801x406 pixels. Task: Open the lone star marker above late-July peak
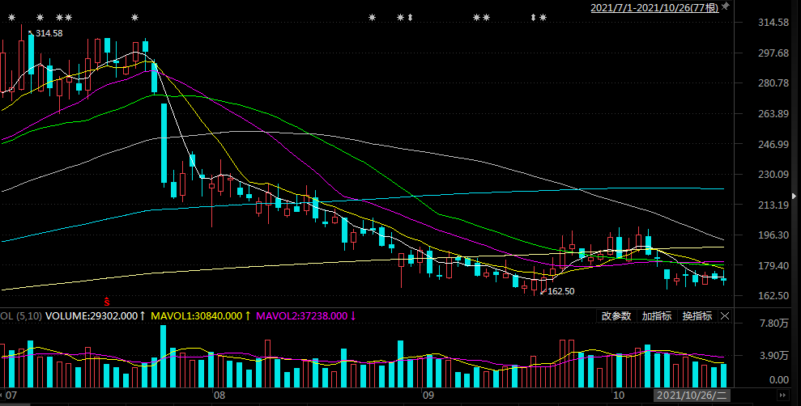[x=135, y=17]
